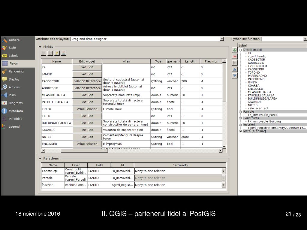This screenshot has width=307, height=230.
Task: Click alias cell 'E imobil nou?'
Action: tap(126, 109)
